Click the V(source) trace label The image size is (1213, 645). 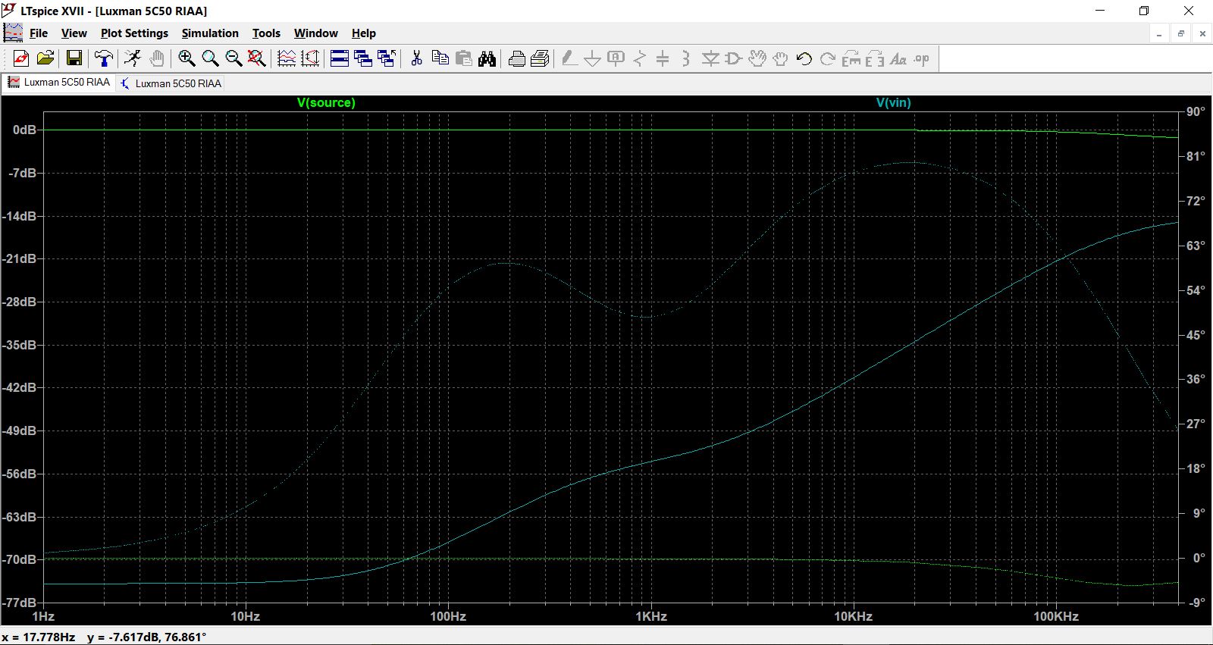326,102
